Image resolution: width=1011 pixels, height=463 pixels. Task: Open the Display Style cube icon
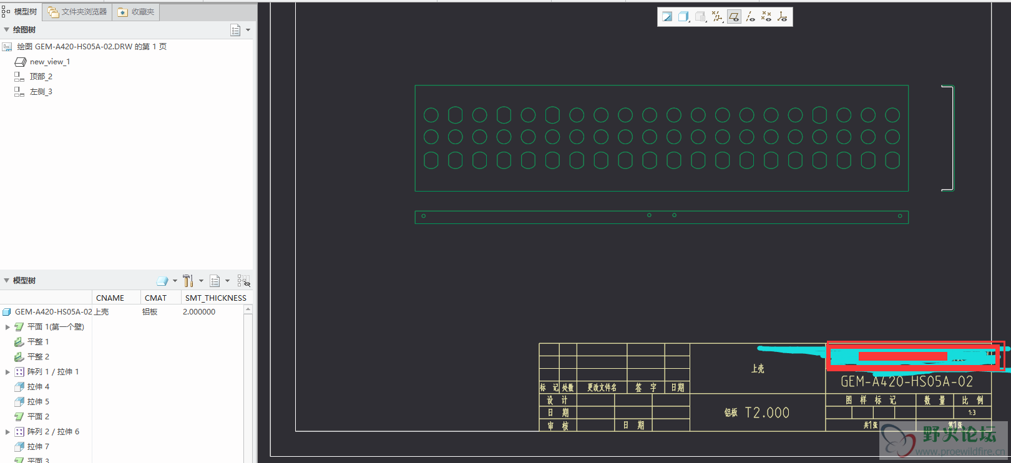click(x=683, y=17)
